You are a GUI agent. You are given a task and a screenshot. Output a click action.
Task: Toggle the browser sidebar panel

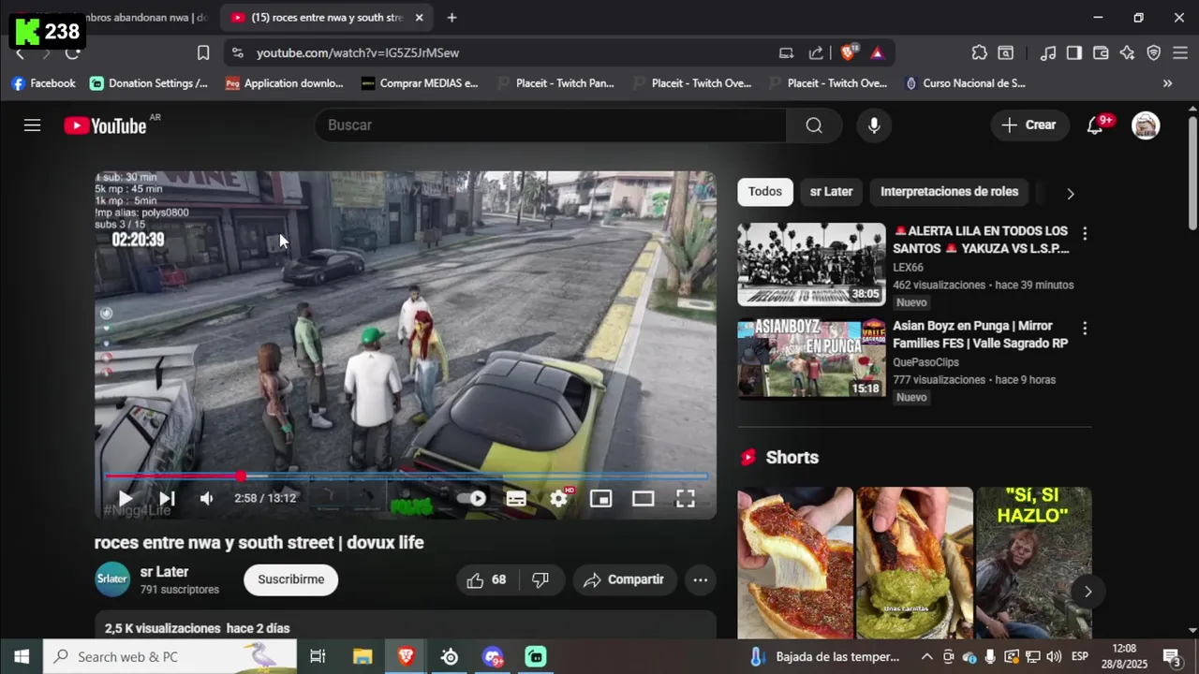1074,53
